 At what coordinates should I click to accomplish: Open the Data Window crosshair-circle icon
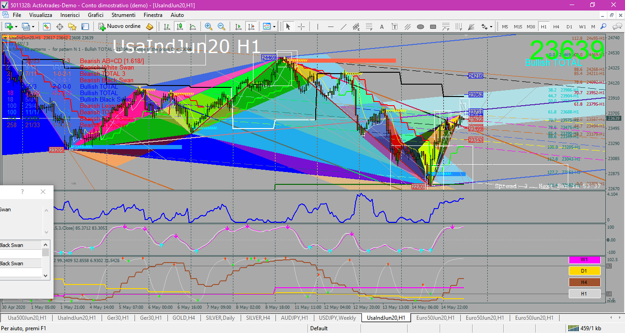pyautogui.click(x=59, y=27)
